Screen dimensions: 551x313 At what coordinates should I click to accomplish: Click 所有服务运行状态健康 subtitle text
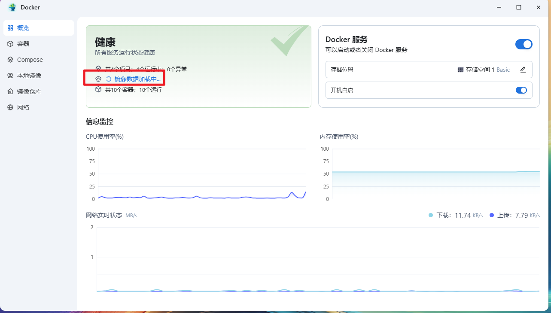coord(125,52)
